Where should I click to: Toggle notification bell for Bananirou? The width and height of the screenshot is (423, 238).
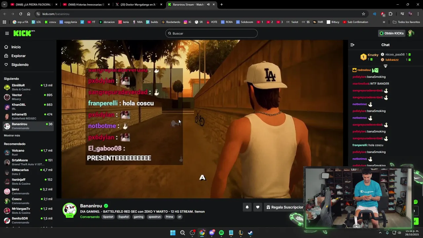tap(247, 207)
